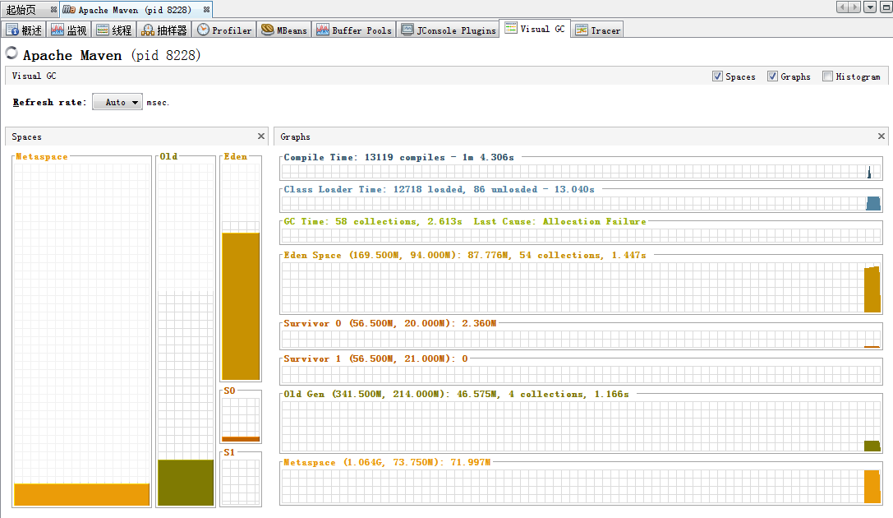
Task: Click the 概述 overview info icon
Action: [12, 30]
